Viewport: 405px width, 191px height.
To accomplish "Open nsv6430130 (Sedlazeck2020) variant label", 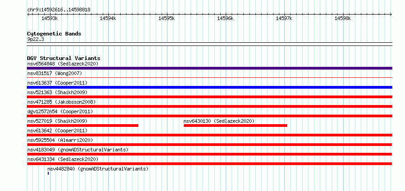I will click(219, 121).
